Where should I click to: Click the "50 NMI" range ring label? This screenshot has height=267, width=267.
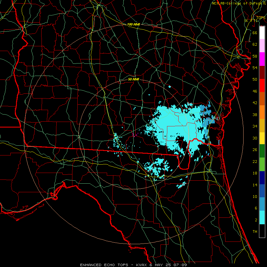[x=133, y=79]
